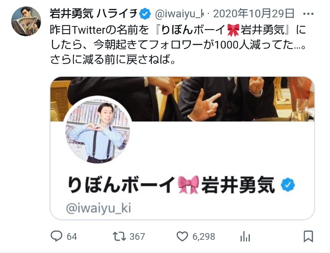330x253 pixels.
Task: Open the view analytics bar chart icon
Action: point(245,237)
